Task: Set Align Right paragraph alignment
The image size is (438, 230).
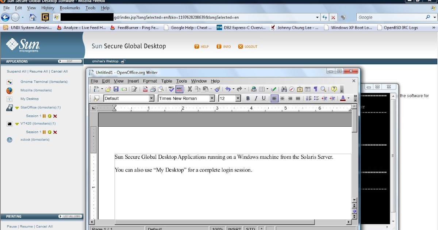Action: (290, 98)
